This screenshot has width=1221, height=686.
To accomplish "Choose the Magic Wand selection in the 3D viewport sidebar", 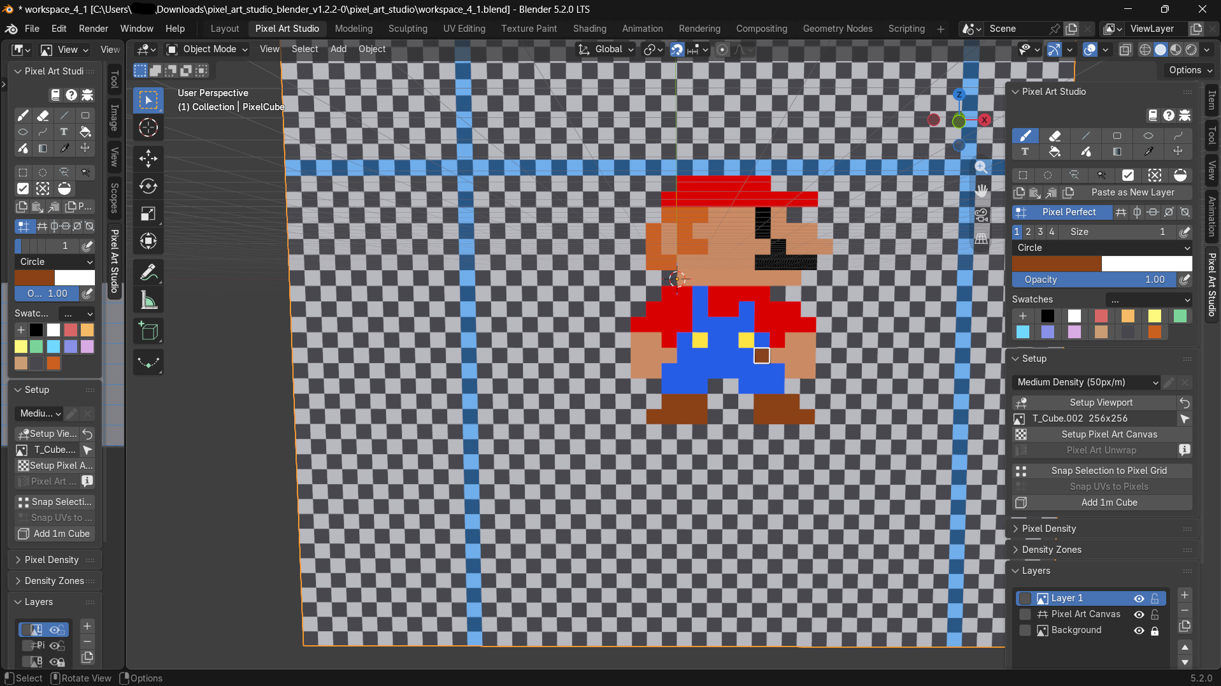I will [x=1101, y=175].
